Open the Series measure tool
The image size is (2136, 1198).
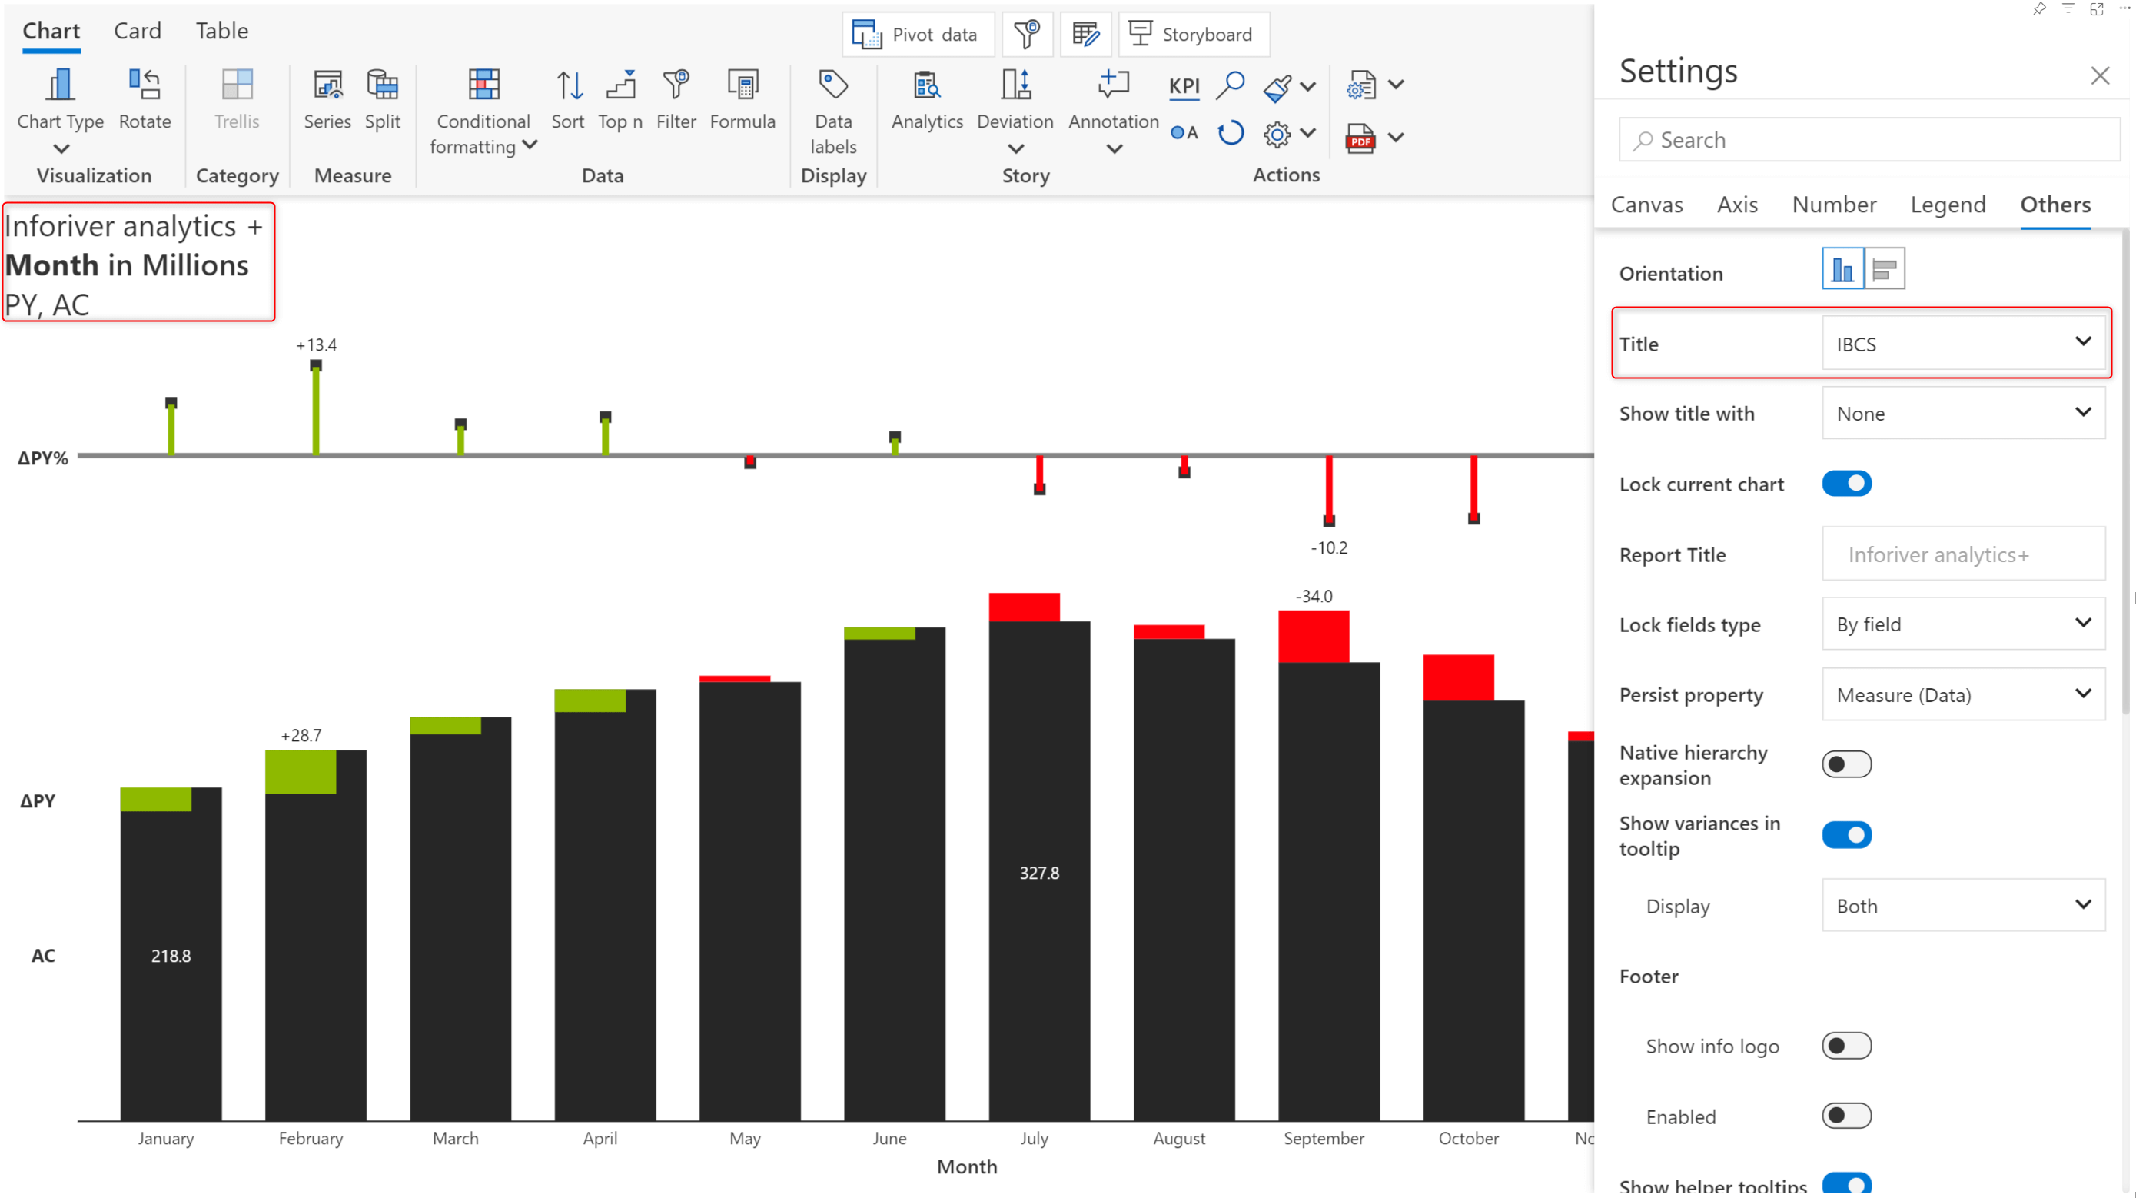[327, 98]
